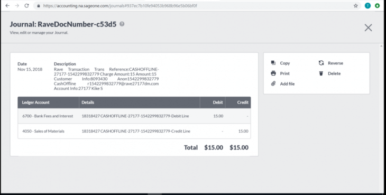Click the Reverse arrows icon
Image resolution: width=386 pixels, height=195 pixels.
pos(321,63)
